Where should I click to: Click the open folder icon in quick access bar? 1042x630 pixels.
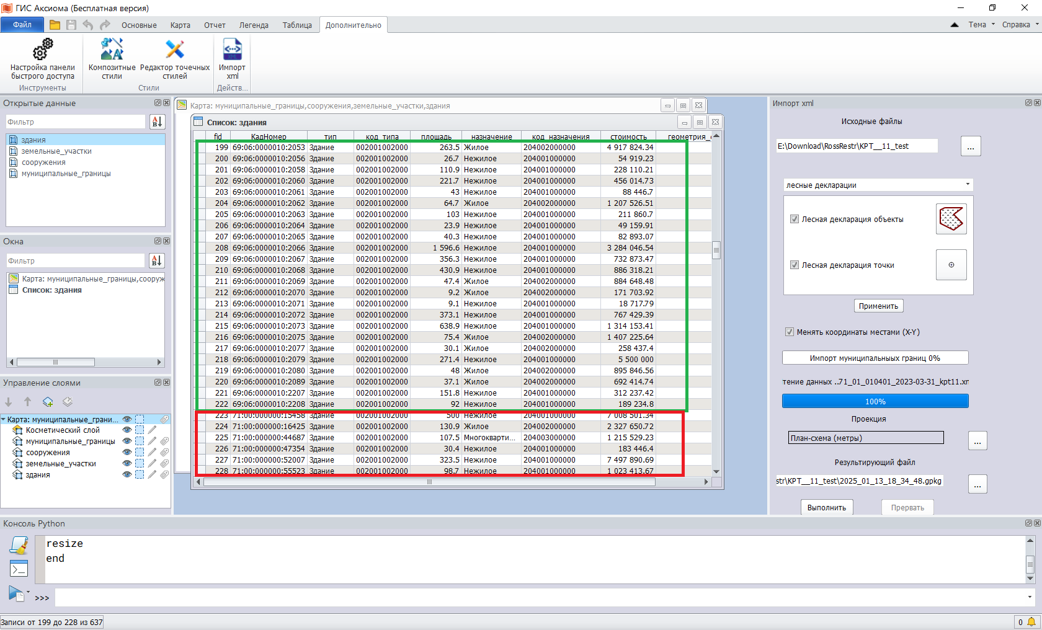(55, 25)
